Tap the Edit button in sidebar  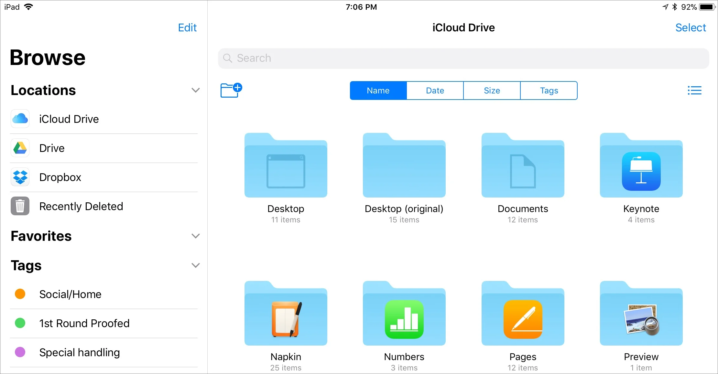click(187, 27)
